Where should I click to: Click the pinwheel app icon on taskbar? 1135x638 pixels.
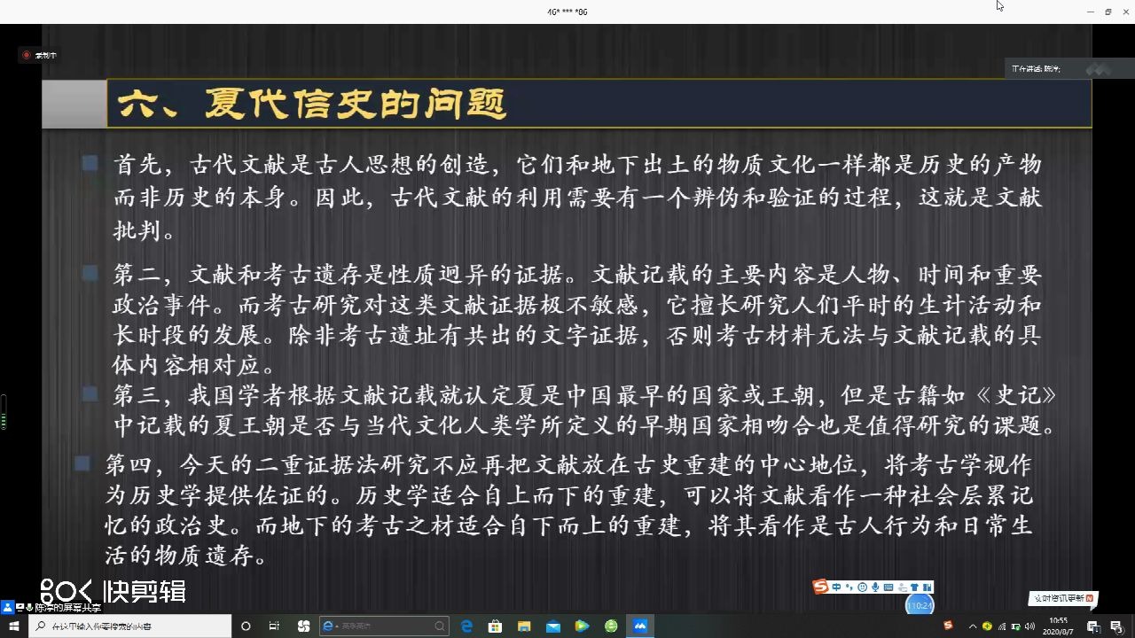point(303,626)
